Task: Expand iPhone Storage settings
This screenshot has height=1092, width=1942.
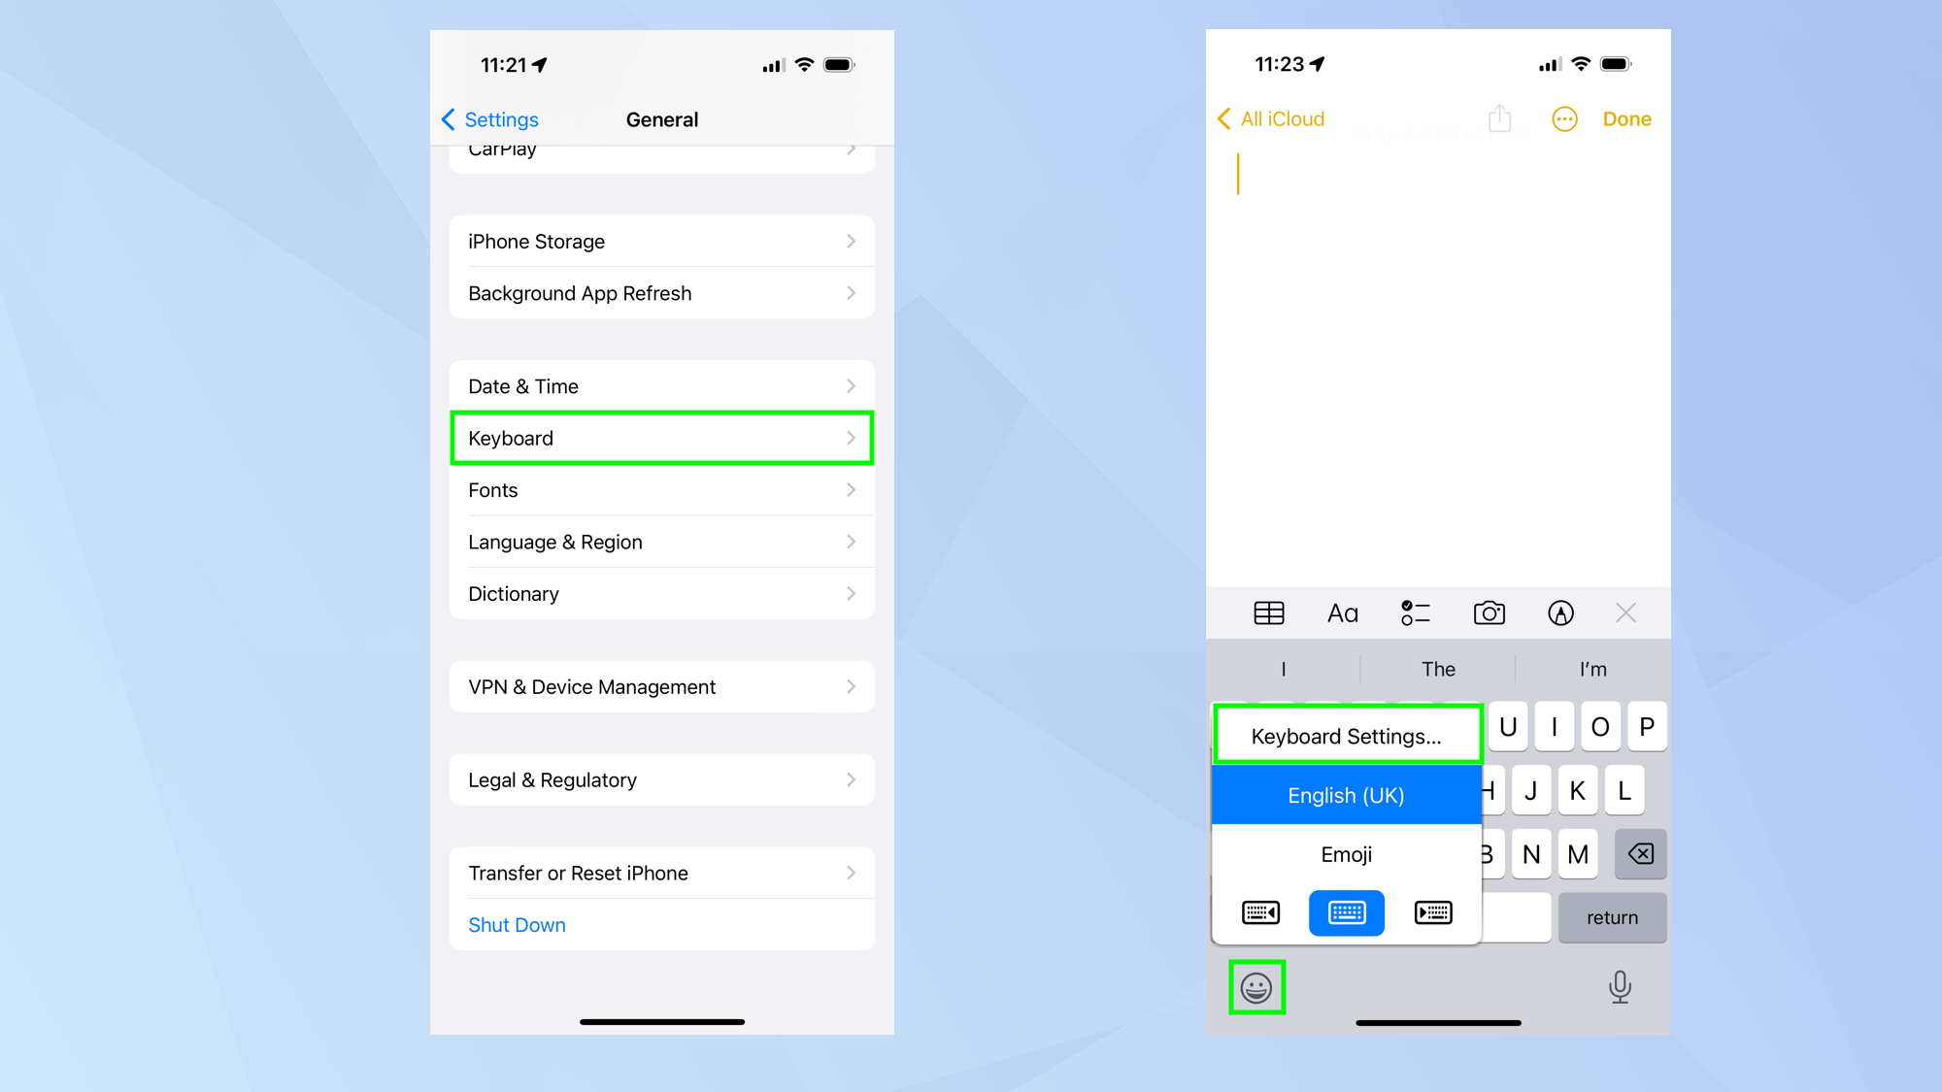Action: pos(661,242)
